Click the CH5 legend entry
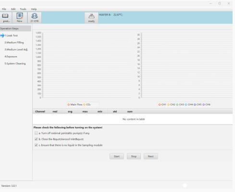The width and height of the screenshot is (235, 192). 198,104
